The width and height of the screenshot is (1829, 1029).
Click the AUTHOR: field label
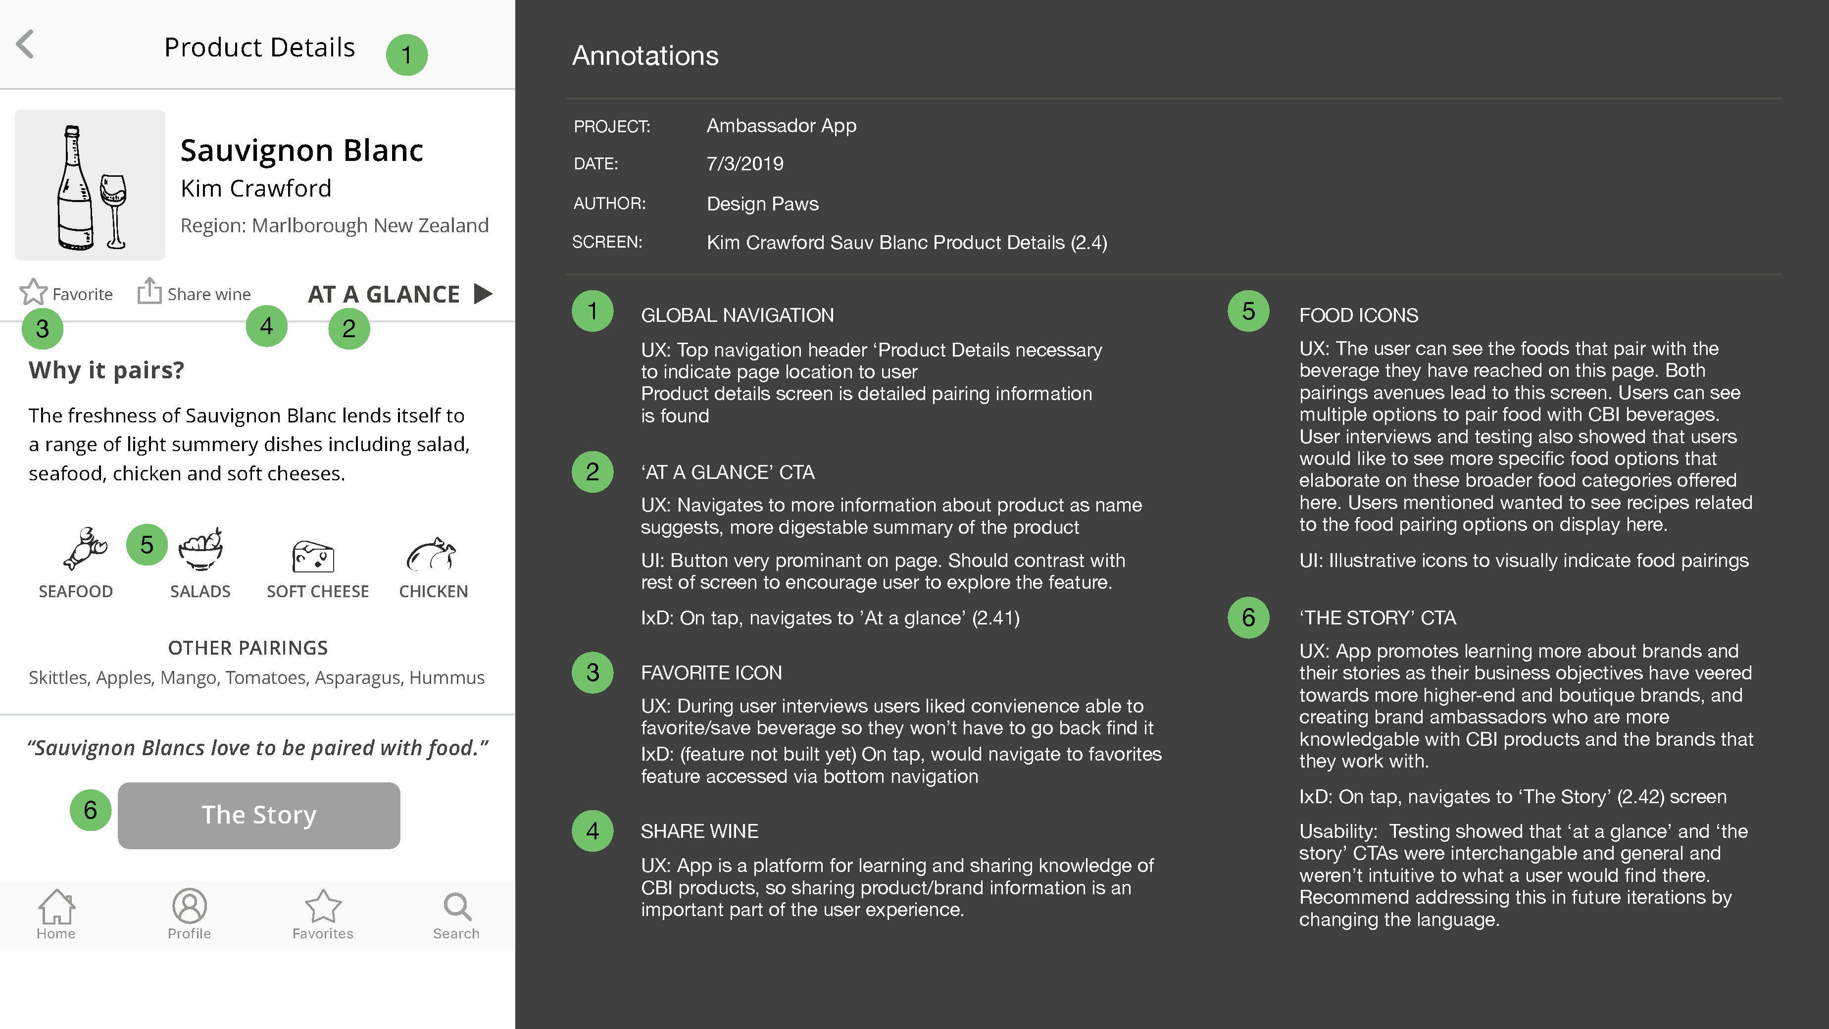pos(609,203)
